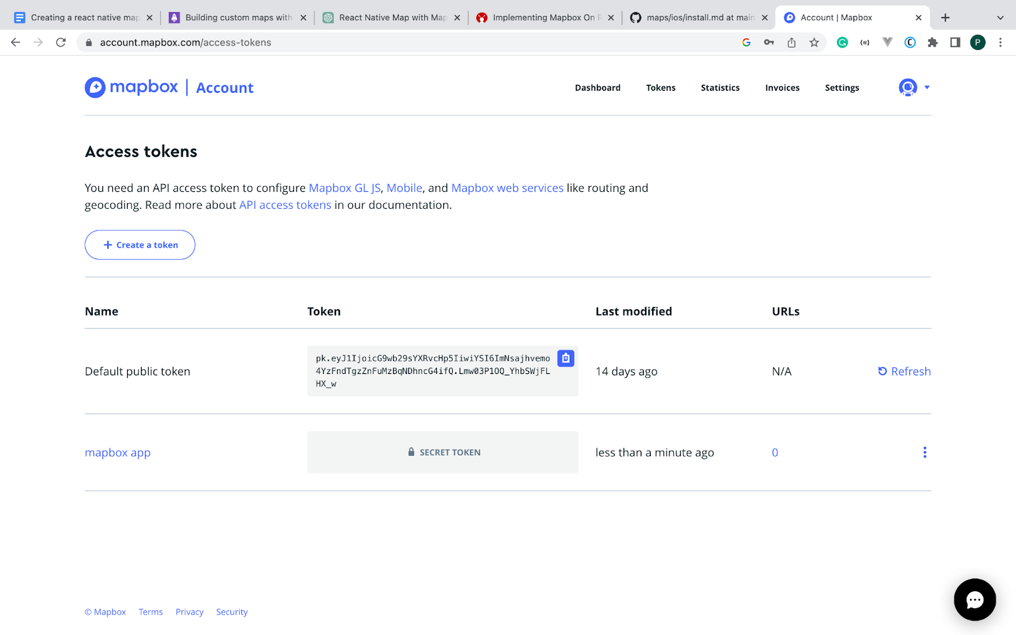1016x635 pixels.
Task: Open the live chat support bubble
Action: (975, 599)
